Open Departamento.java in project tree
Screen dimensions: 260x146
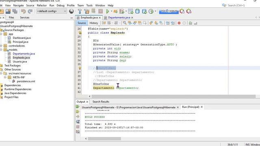coord(24,54)
